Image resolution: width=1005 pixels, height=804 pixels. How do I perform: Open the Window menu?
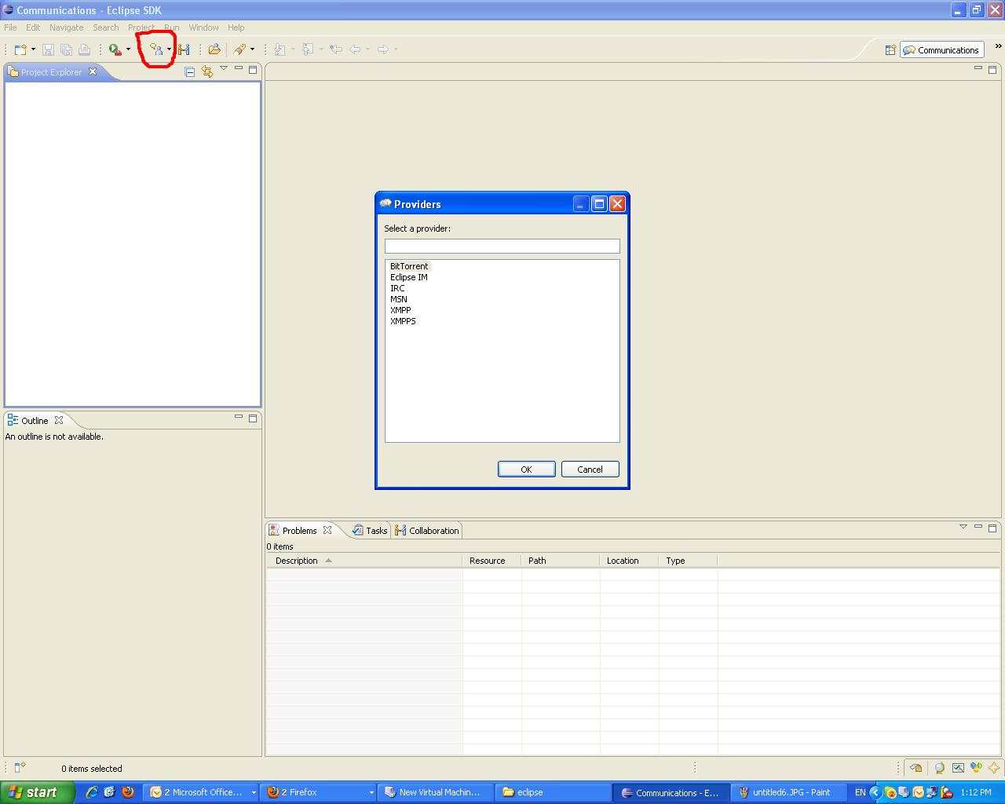[x=204, y=27]
